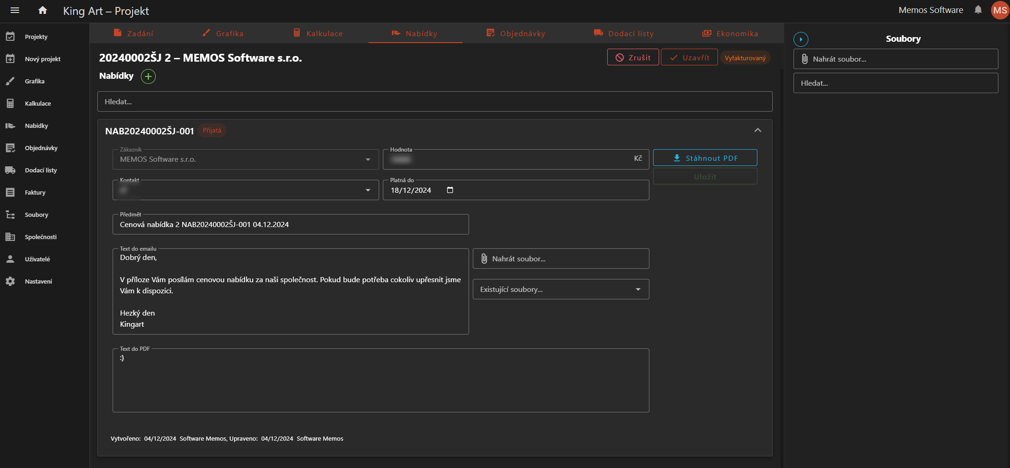1010x468 pixels.
Task: Collapse the Soubory panel with arrow icon
Action: click(x=800, y=39)
